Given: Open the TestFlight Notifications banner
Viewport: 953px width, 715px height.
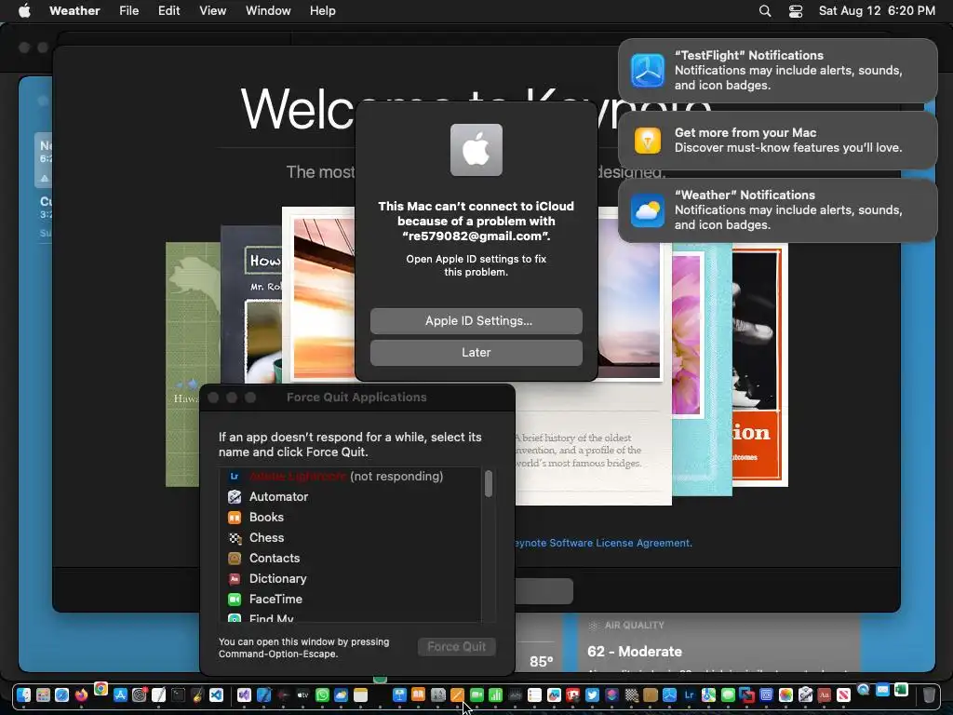Looking at the screenshot, I should [x=778, y=71].
